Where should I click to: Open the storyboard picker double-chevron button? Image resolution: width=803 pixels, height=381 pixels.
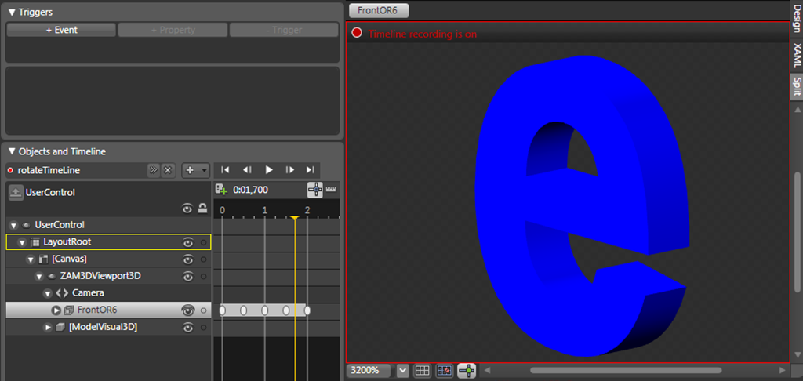point(153,171)
